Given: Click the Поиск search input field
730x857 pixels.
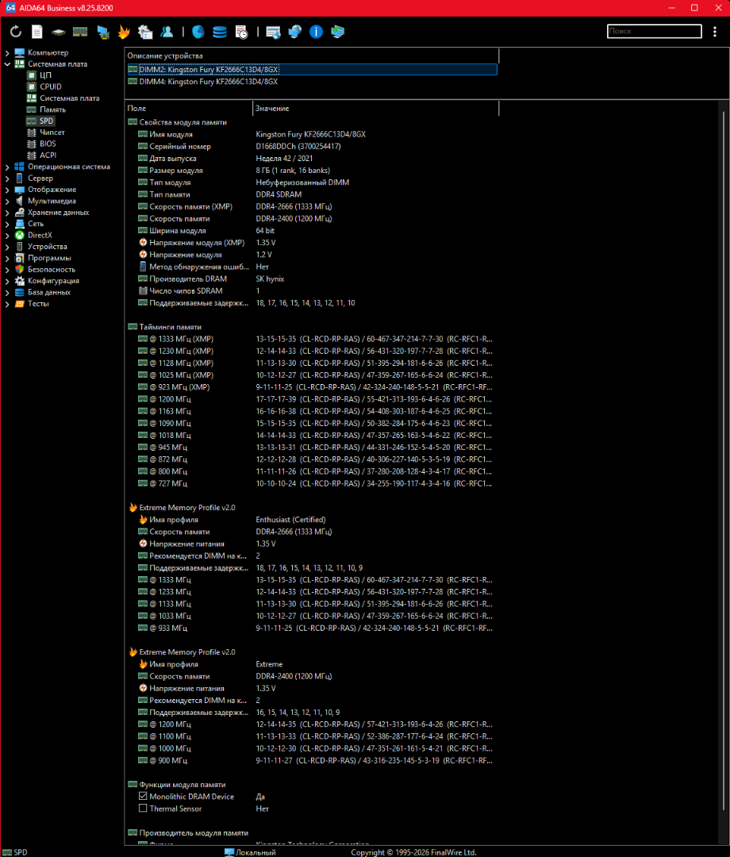Looking at the screenshot, I should coord(654,32).
